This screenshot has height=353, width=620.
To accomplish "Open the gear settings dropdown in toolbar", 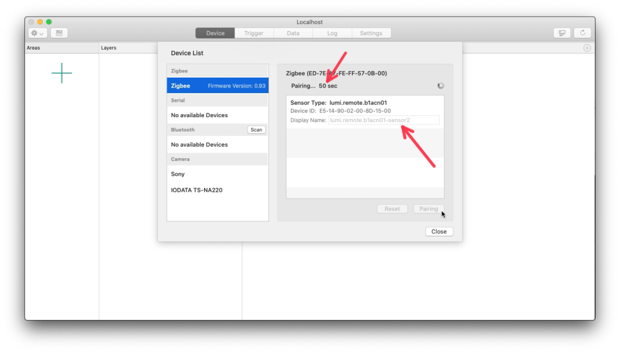I will coord(38,34).
